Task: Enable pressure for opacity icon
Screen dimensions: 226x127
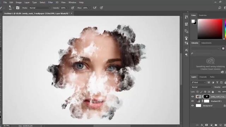Action: [72, 8]
